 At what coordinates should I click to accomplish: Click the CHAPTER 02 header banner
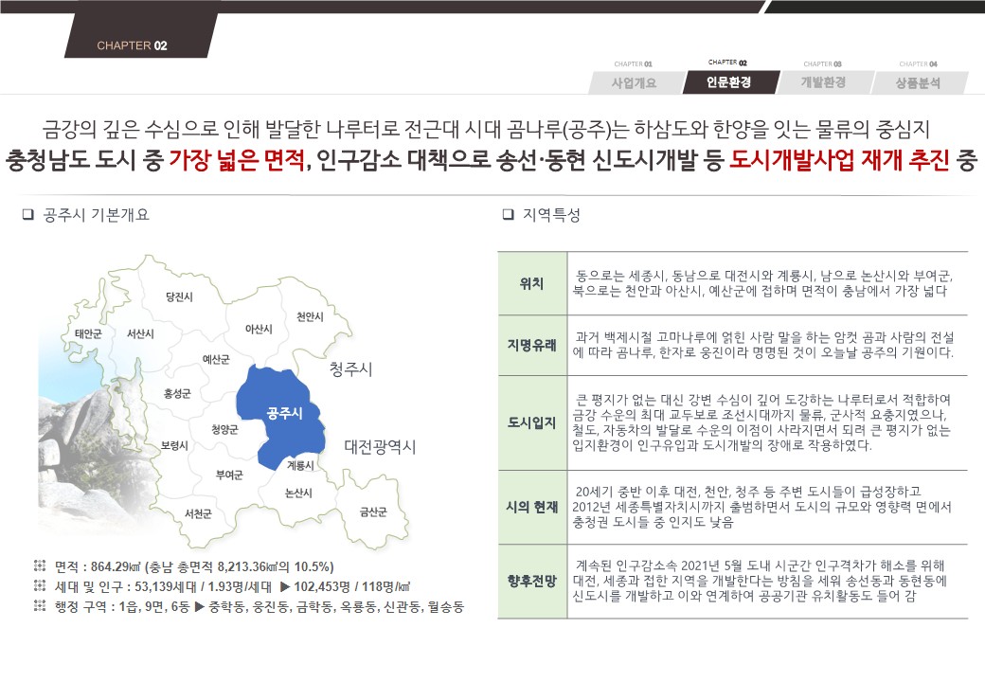(141, 36)
